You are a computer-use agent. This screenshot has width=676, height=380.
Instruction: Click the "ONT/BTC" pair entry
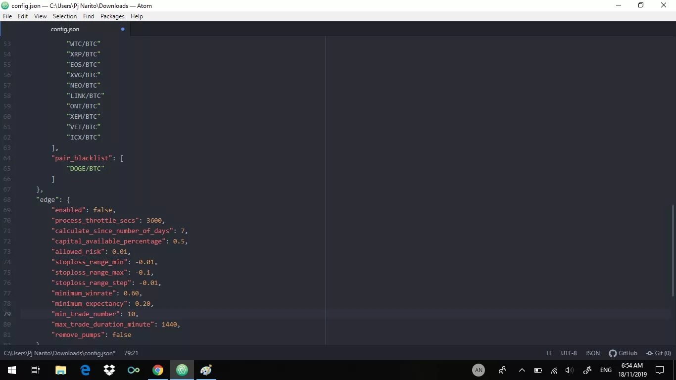pyautogui.click(x=84, y=106)
